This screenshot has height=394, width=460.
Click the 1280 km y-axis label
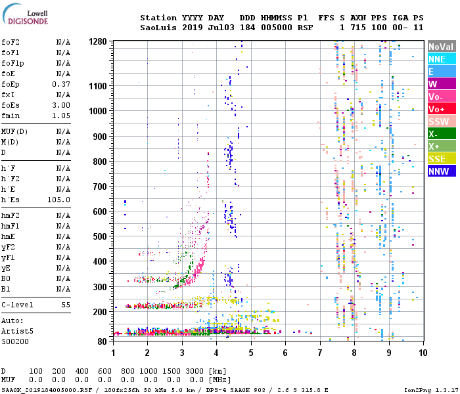pyautogui.click(x=98, y=41)
